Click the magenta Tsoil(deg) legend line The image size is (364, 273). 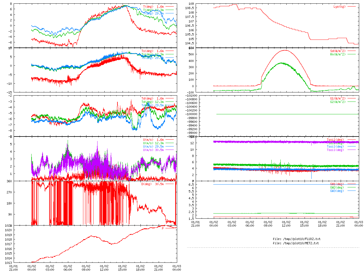point(351,150)
